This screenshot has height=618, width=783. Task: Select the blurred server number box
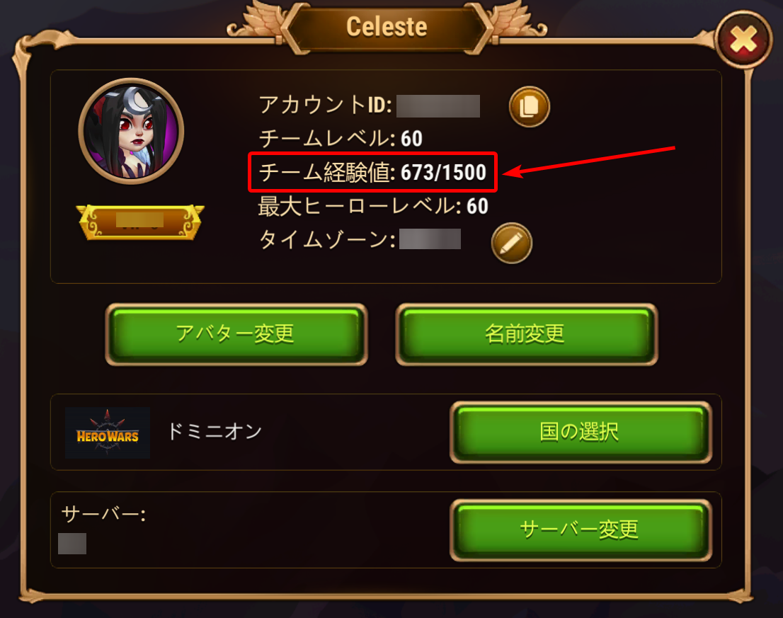tap(72, 544)
